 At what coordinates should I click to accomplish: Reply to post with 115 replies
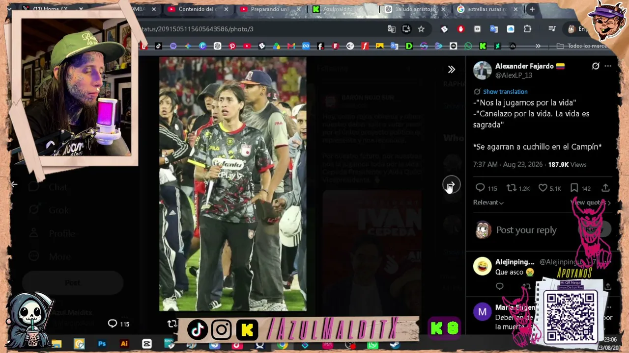486,188
